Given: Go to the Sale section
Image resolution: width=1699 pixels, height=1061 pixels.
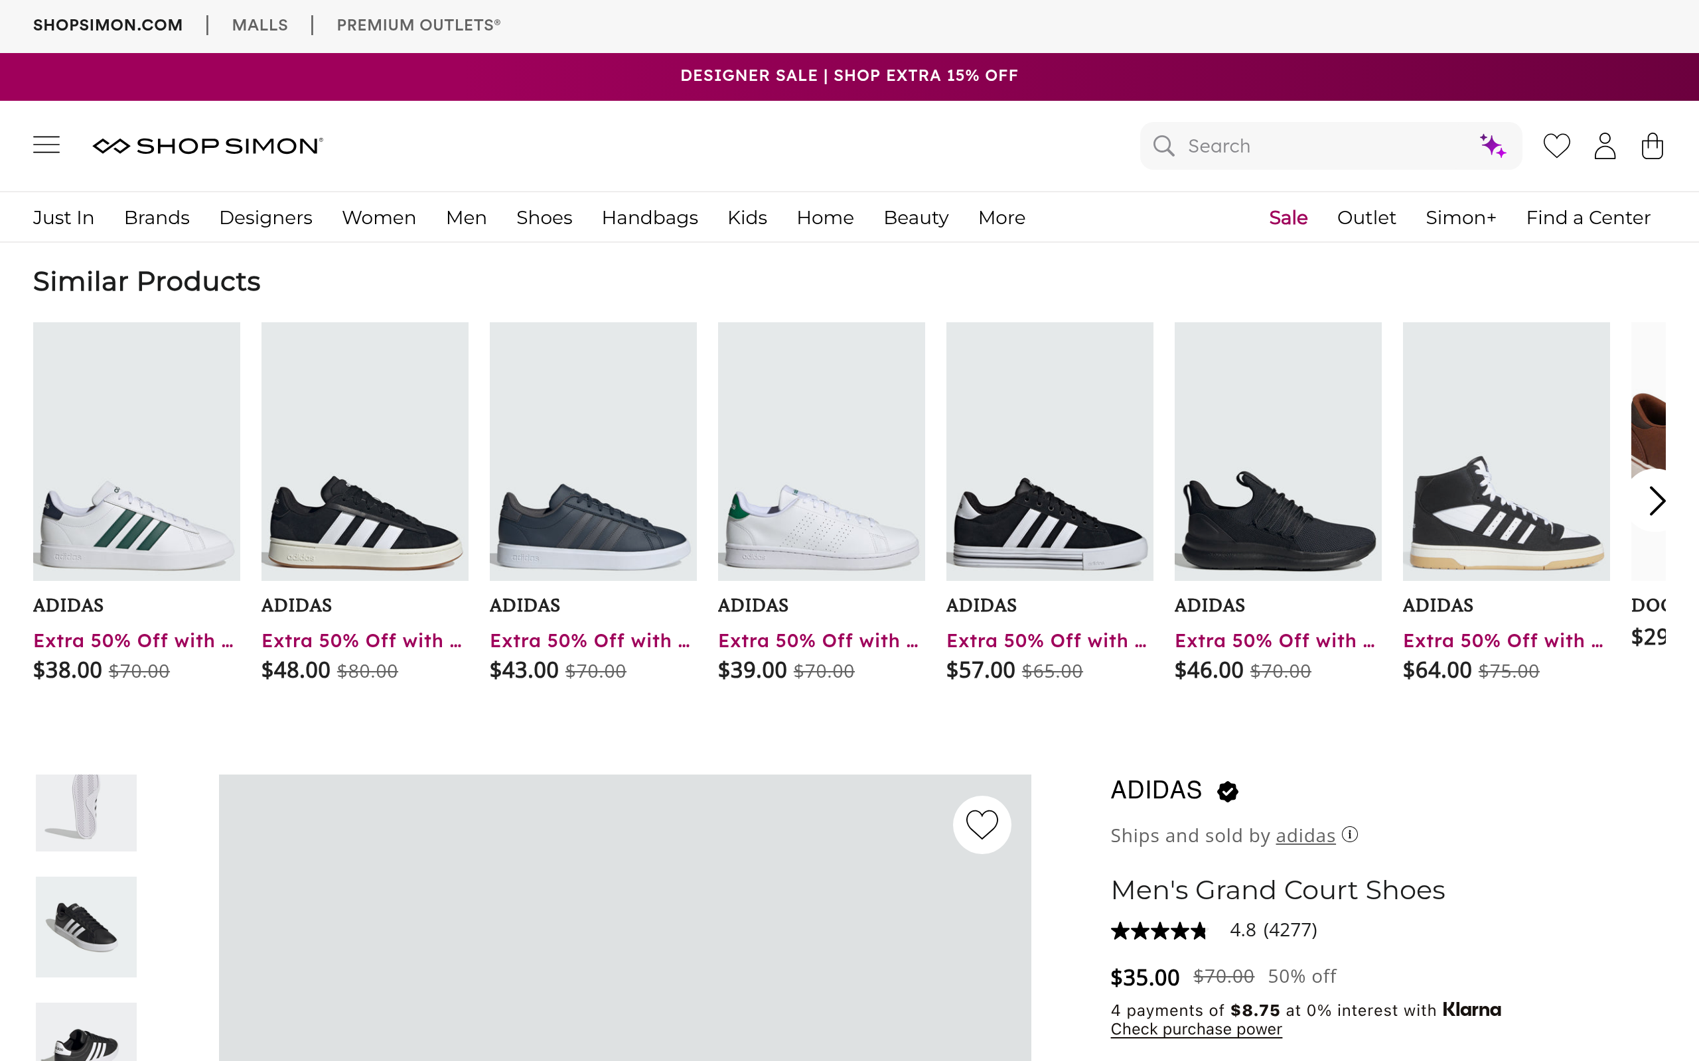Looking at the screenshot, I should [x=1288, y=218].
